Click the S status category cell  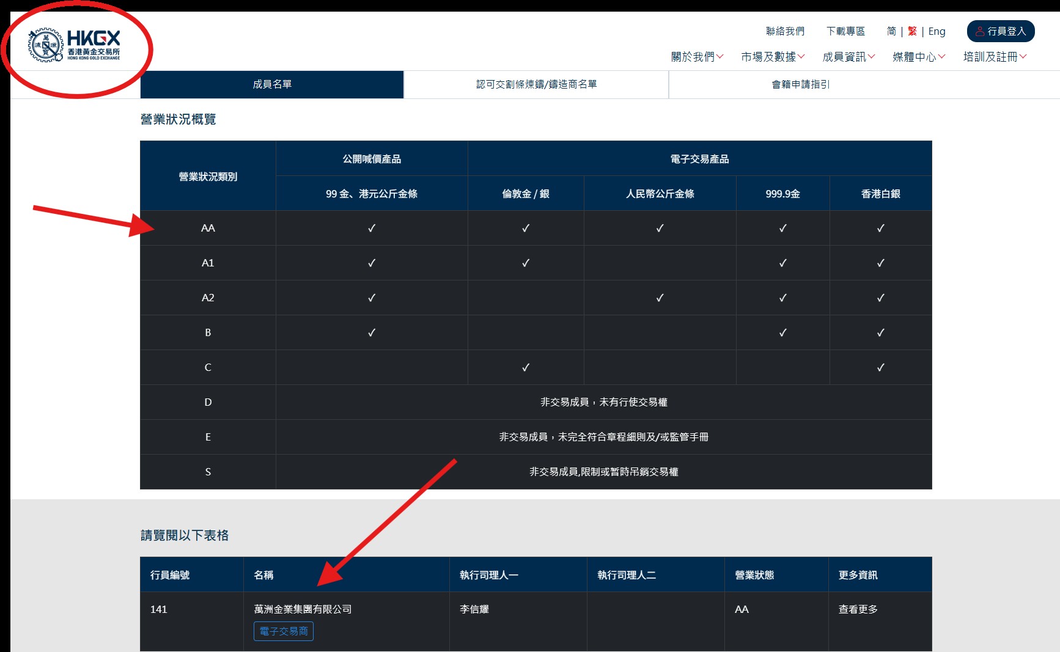[x=208, y=472]
